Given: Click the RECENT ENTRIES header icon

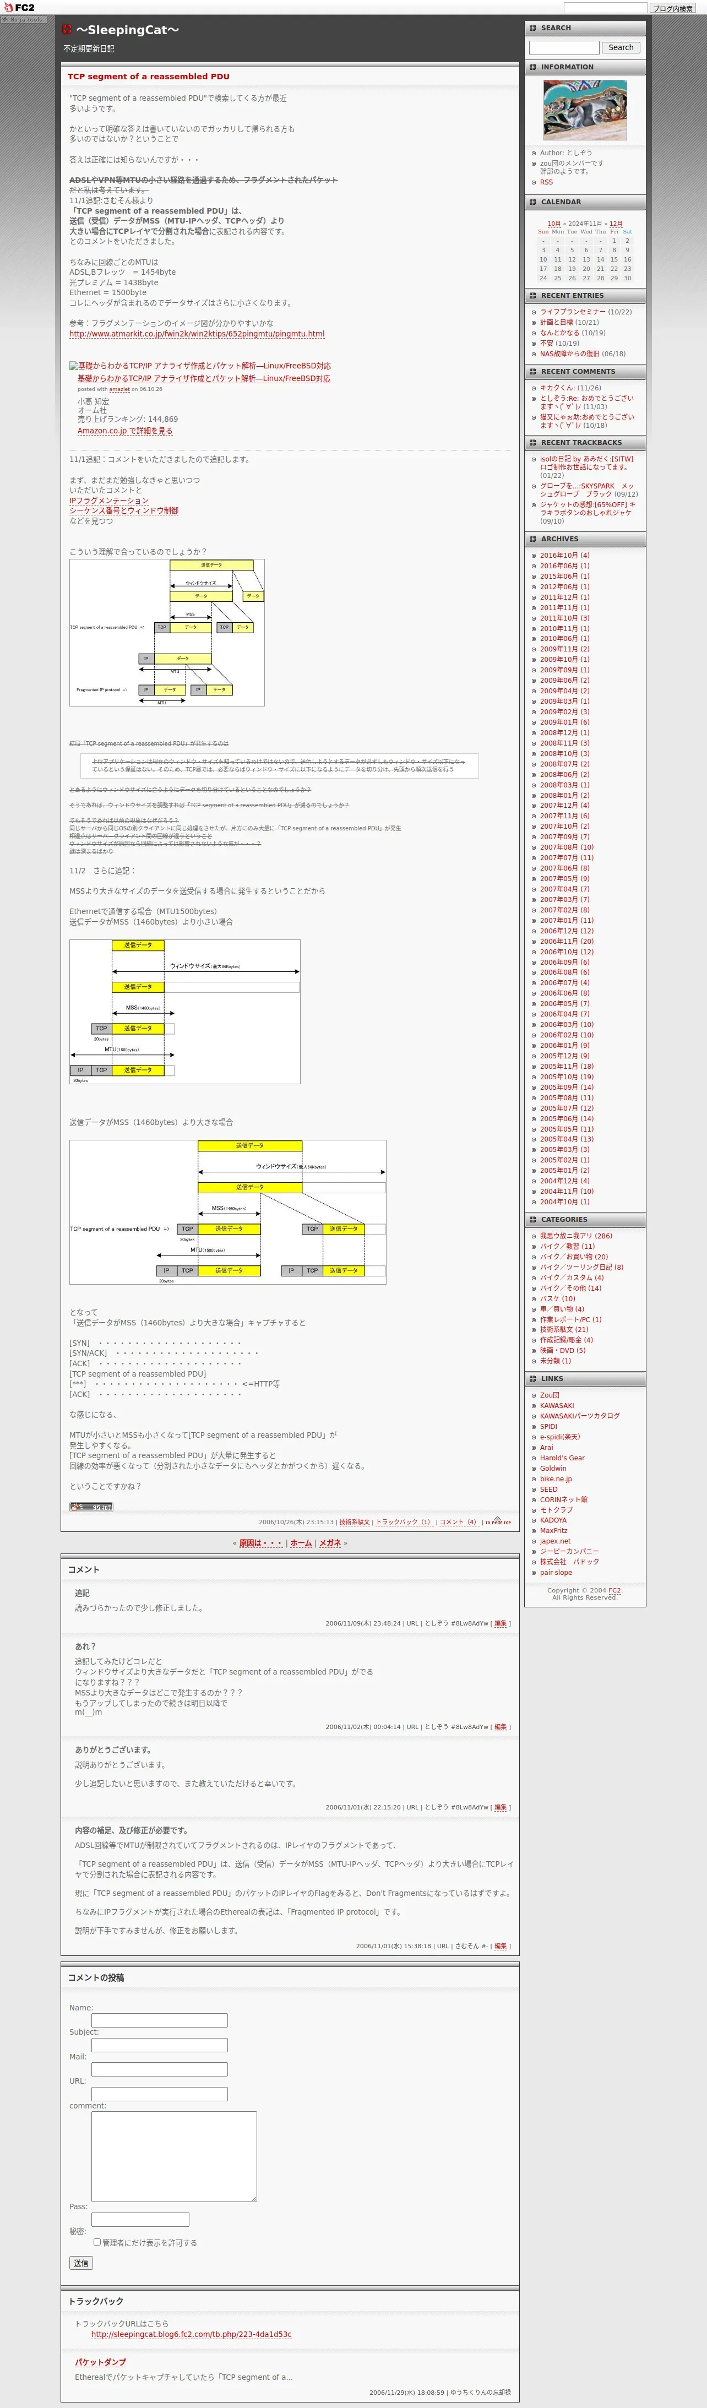Looking at the screenshot, I should tap(533, 295).
